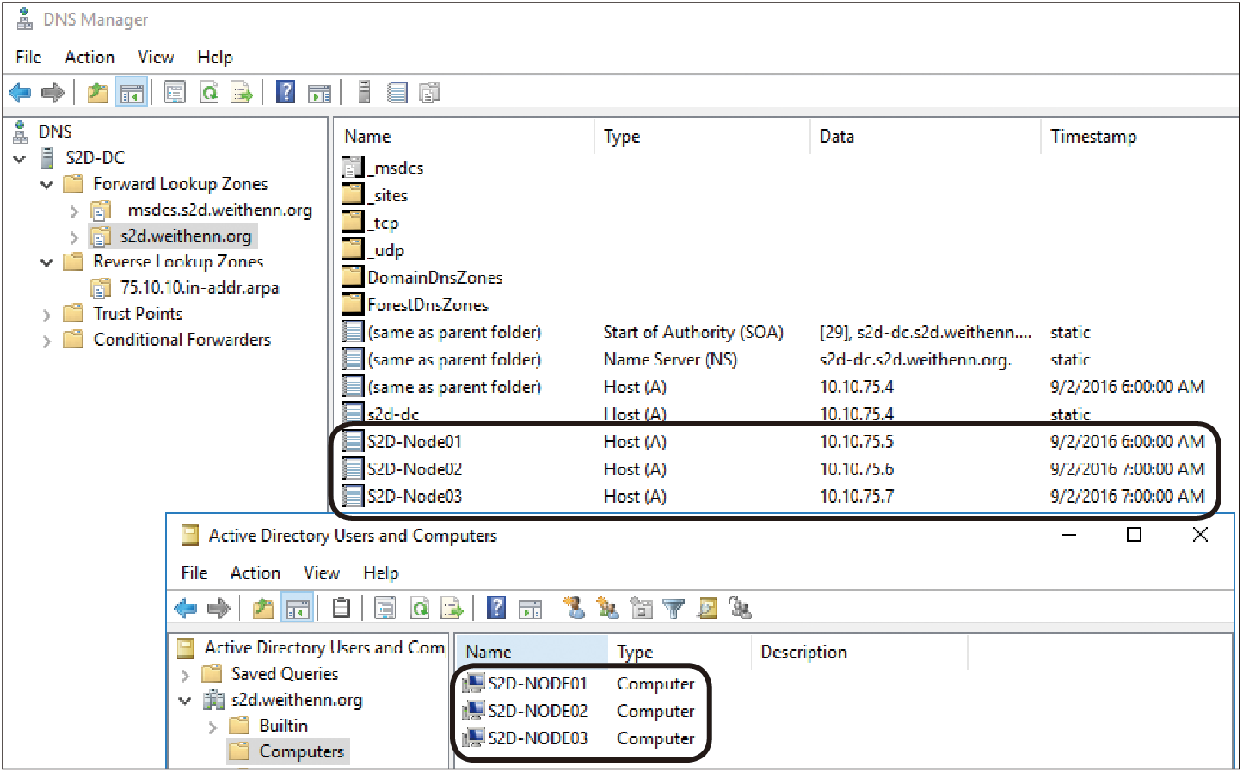The image size is (1243, 772).
Task: Click new server icon in DNS toolbar
Action: (x=364, y=92)
